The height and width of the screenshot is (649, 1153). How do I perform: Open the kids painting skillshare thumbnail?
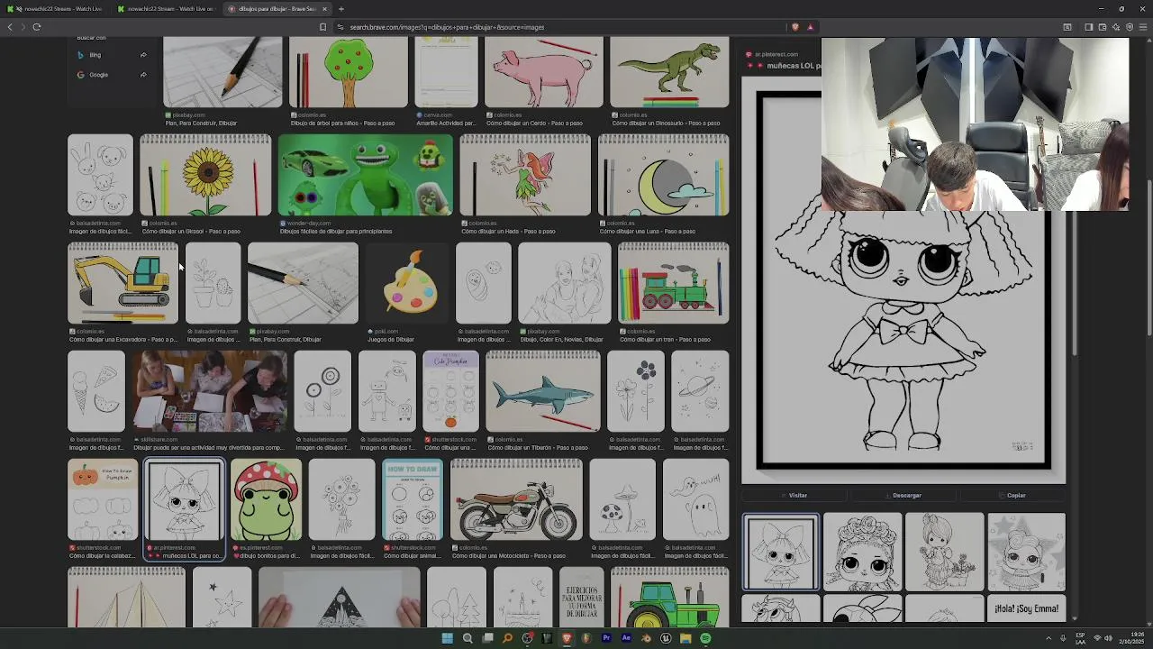click(209, 391)
